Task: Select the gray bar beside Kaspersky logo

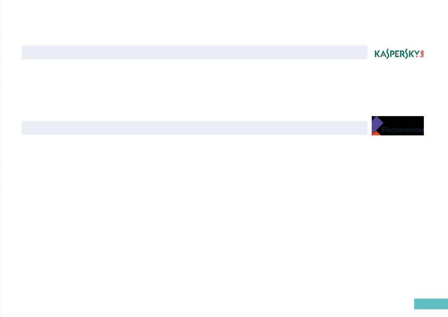Action: pyautogui.click(x=195, y=52)
